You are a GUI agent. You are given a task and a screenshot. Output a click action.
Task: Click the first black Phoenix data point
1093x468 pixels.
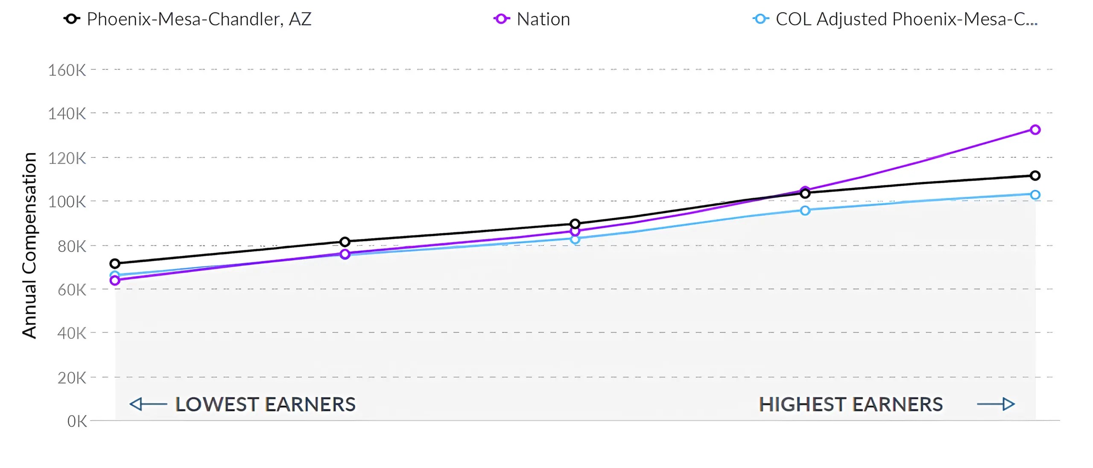115,263
